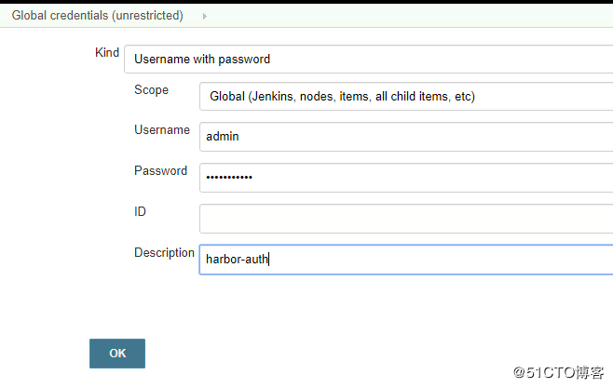The width and height of the screenshot is (613, 388).
Task: Focus the Username input field
Action: click(x=405, y=137)
